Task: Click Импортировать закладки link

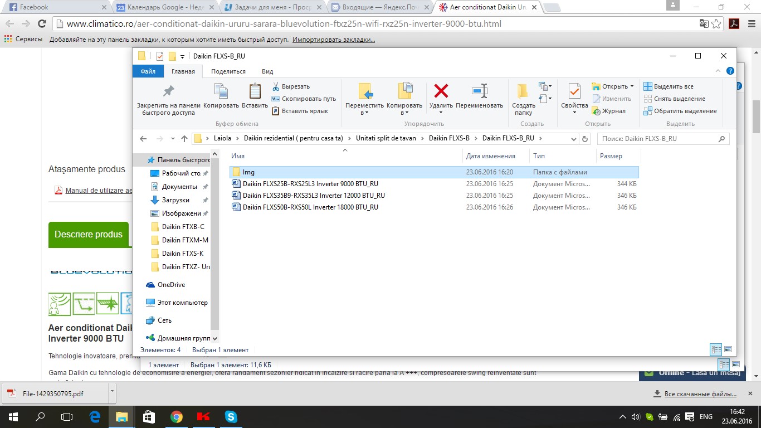Action: 334,40
